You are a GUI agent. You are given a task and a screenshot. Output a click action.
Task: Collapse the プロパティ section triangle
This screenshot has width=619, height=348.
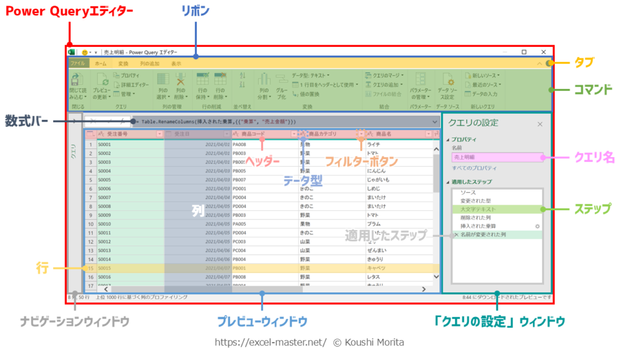(x=447, y=140)
